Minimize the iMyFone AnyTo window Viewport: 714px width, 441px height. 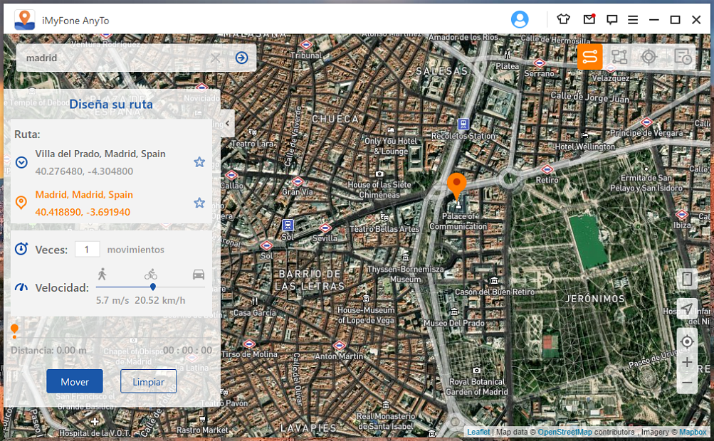654,20
